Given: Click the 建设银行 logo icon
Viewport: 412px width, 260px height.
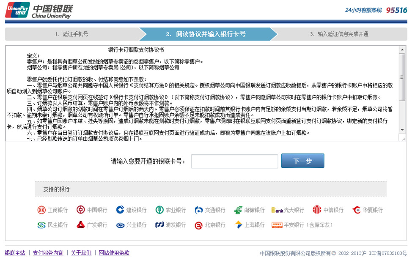Looking at the screenshot, I should pos(120,210).
